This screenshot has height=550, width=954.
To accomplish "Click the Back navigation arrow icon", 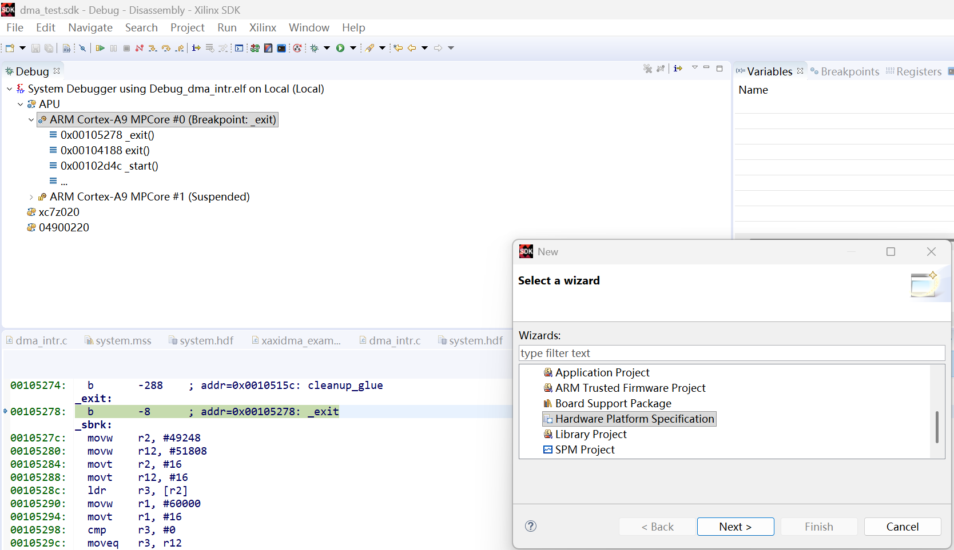I will (x=412, y=48).
